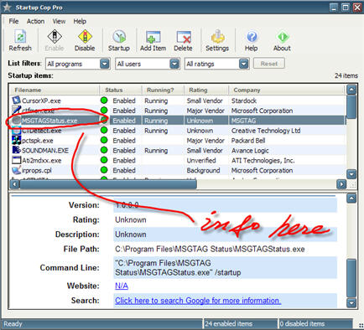The image size is (364, 330).
Task: Click the star icon in title bar
Action: click(7, 7)
